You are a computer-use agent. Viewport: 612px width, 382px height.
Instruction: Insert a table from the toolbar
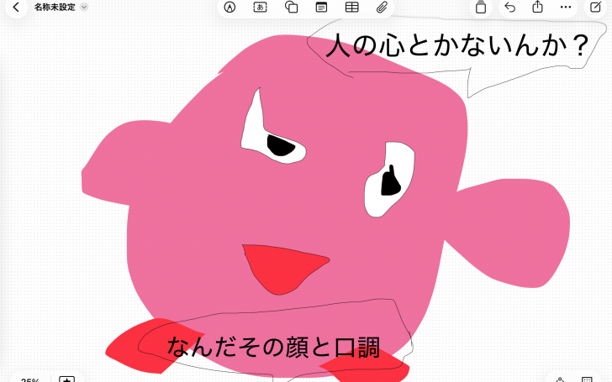pos(351,7)
